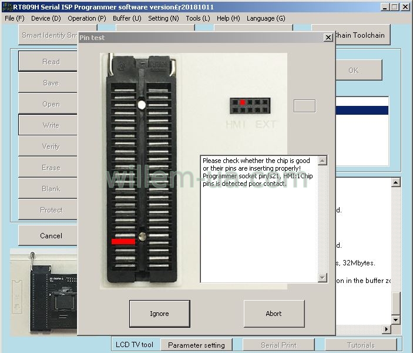Open the Operation (P) menu
413x353 pixels.
click(87, 18)
